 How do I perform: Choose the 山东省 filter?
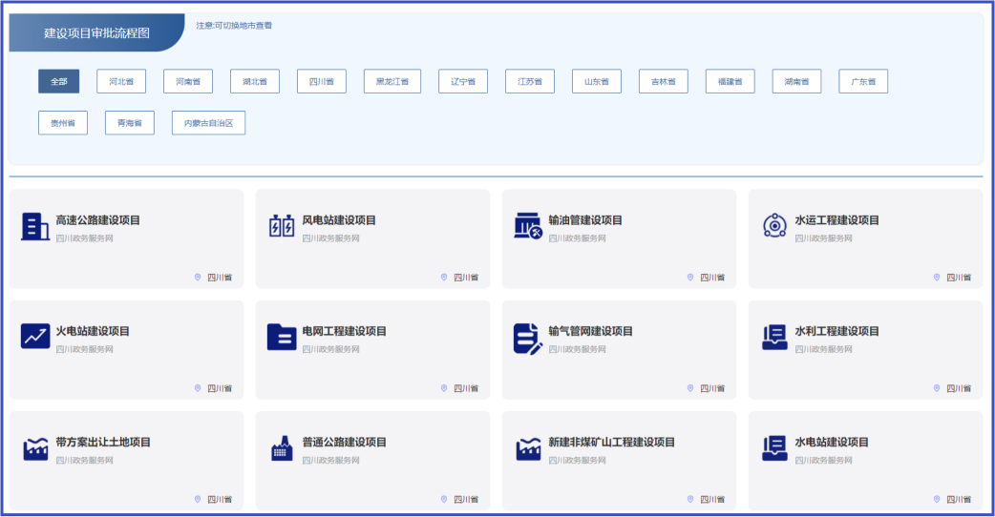(597, 81)
